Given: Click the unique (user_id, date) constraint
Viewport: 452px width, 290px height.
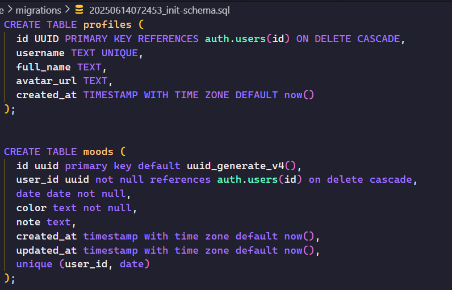Looking at the screenshot, I should pos(83,264).
